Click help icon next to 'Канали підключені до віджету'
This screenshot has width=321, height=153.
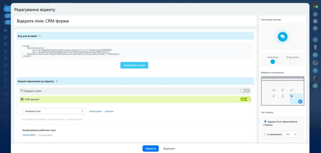click(x=57, y=81)
